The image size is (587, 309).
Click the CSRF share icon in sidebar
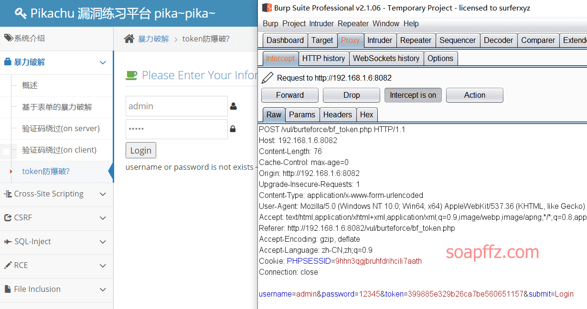coord(8,217)
